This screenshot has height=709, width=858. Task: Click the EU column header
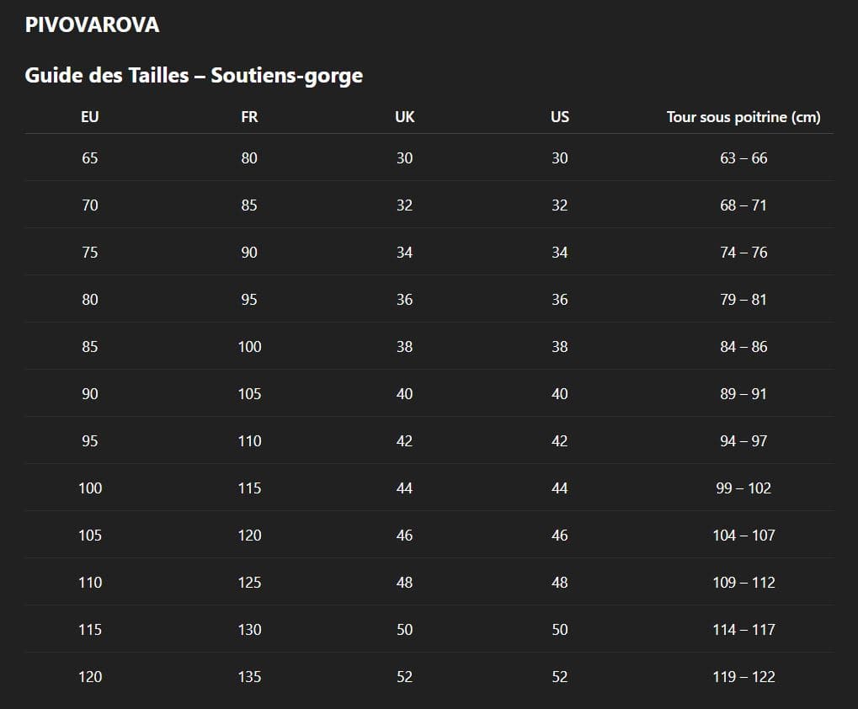90,117
